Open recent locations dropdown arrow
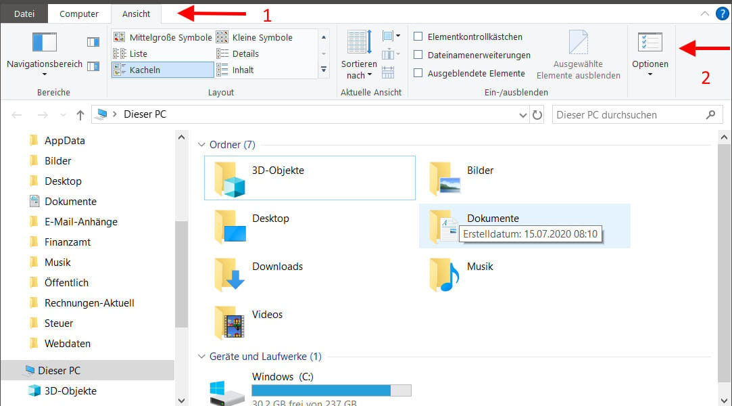This screenshot has width=732, height=406. pos(63,115)
